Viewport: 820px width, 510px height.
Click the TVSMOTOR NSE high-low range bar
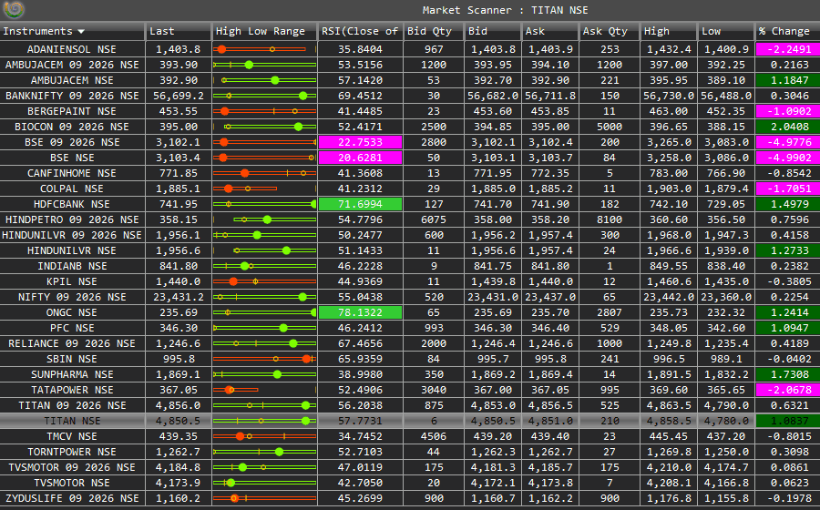tap(264, 483)
